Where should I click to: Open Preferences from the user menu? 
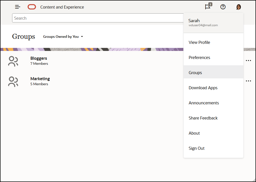click(x=199, y=57)
